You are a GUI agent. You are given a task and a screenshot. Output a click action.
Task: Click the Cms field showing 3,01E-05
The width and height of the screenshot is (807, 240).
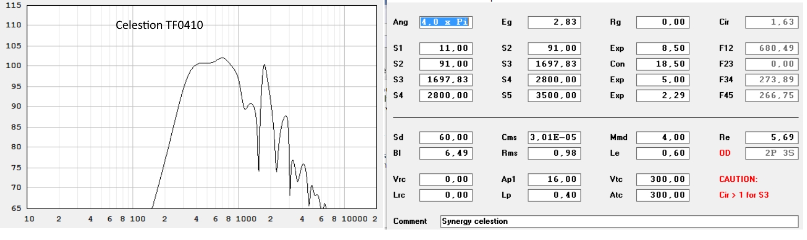coord(554,137)
